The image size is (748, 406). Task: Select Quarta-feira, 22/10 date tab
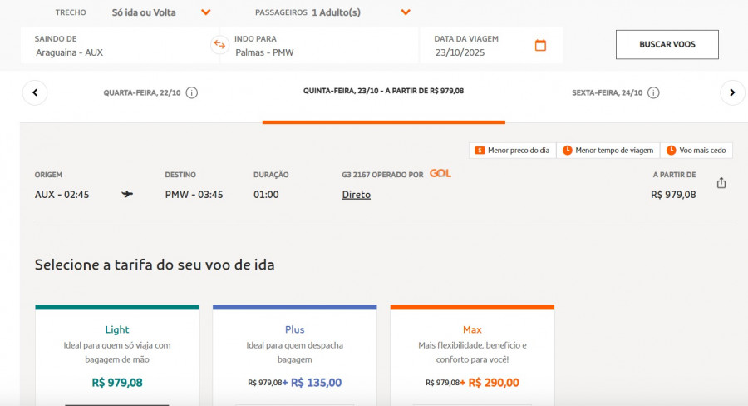click(x=142, y=92)
